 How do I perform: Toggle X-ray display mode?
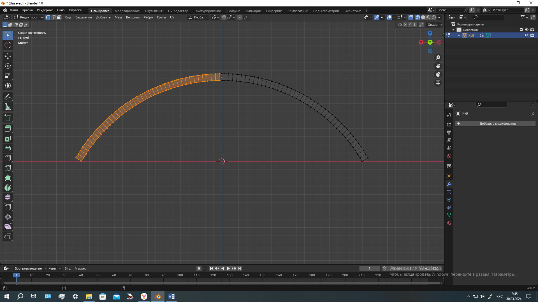pos(411,17)
